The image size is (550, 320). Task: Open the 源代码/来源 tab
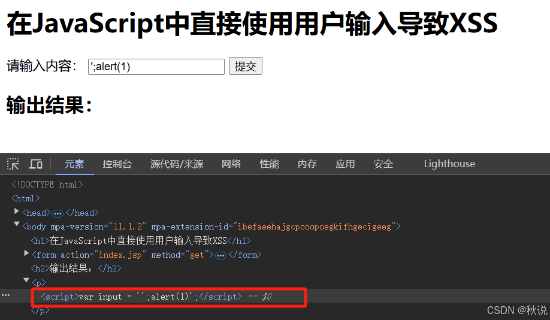click(x=177, y=164)
